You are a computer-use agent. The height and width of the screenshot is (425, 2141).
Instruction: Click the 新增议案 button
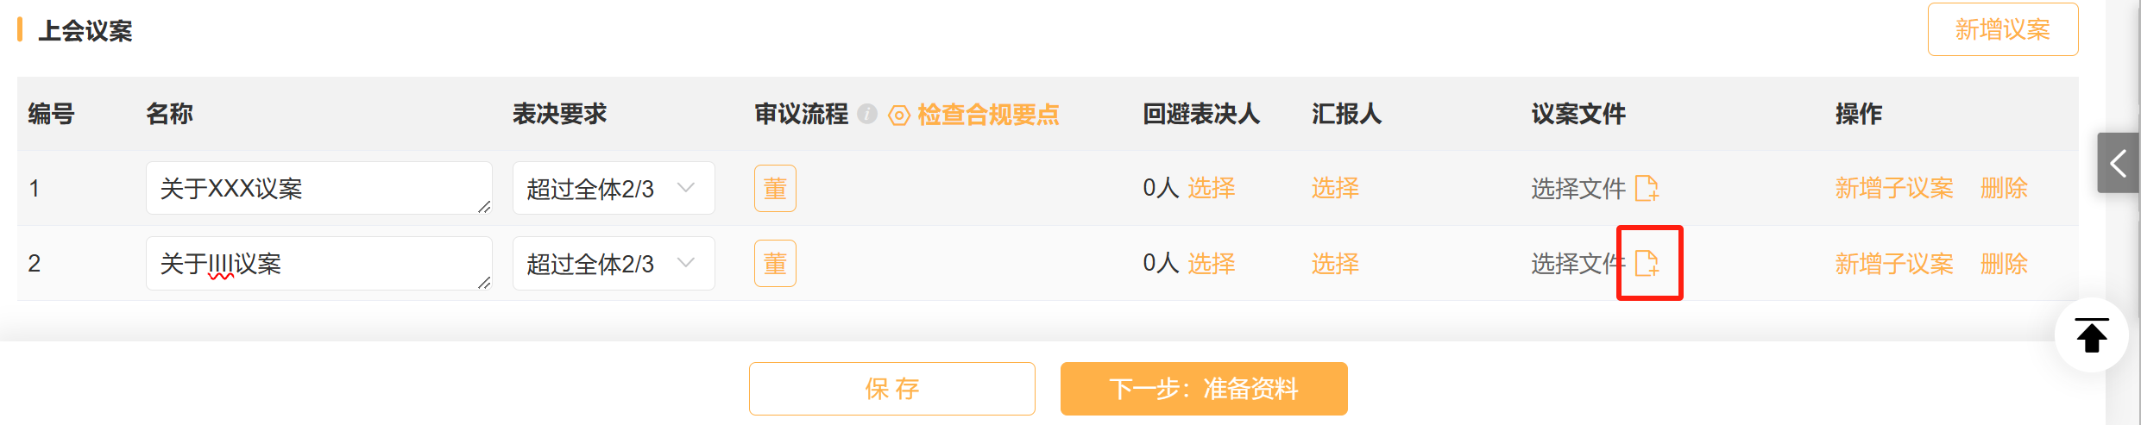tap(2003, 29)
